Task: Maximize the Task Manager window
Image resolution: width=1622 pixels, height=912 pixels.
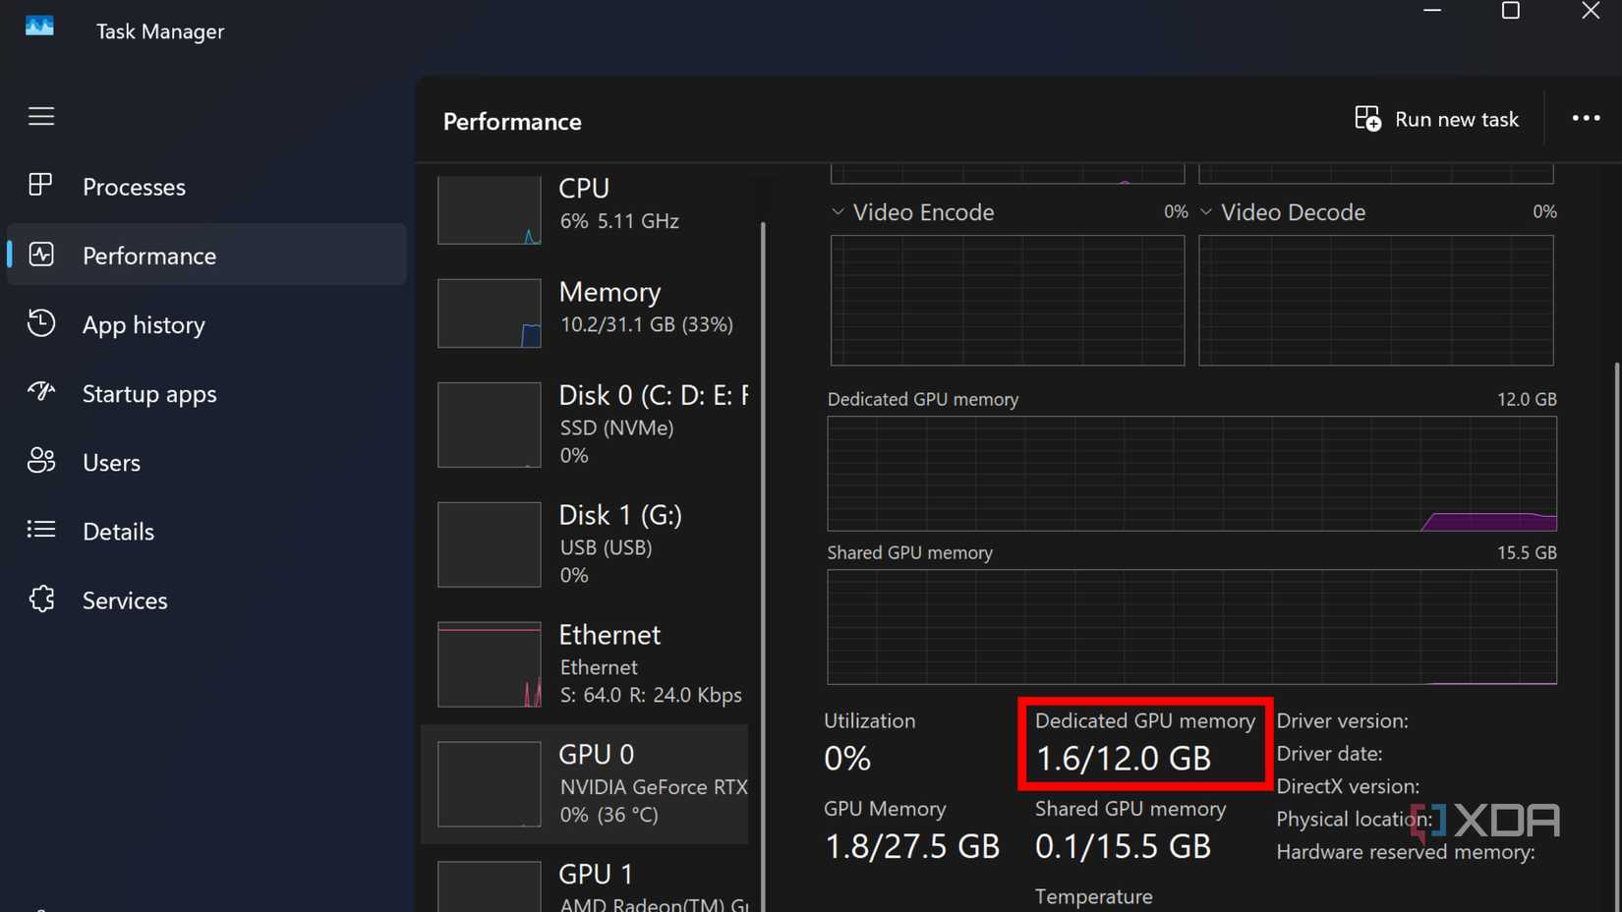Action: 1511,11
